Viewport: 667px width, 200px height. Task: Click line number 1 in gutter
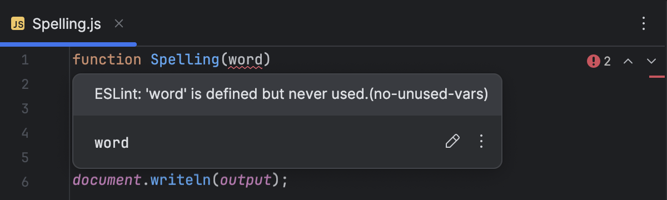(24, 59)
